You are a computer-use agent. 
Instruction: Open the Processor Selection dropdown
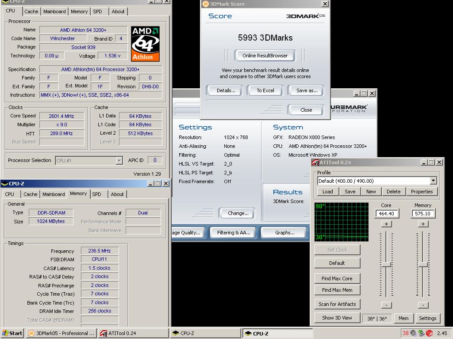coord(119,161)
